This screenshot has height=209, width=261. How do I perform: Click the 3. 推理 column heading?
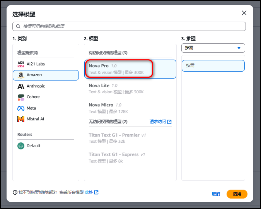[x=188, y=39]
